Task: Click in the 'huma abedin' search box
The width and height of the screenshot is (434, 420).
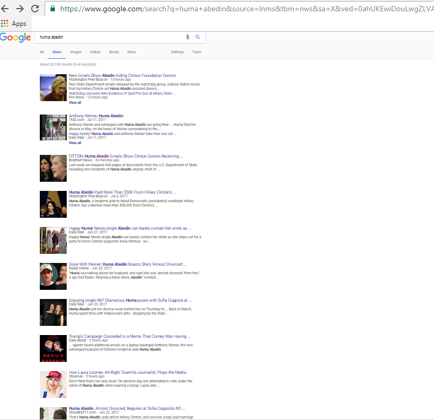Action: [108, 37]
